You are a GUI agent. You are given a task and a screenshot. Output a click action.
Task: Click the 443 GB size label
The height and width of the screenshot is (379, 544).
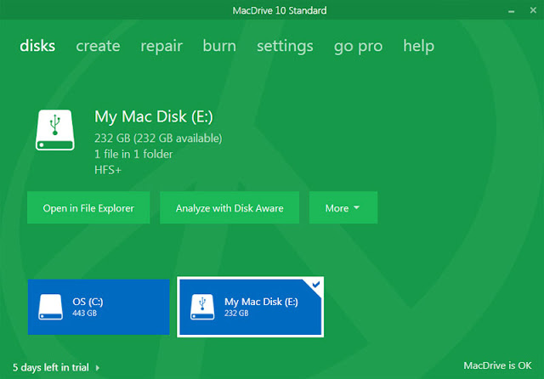(x=85, y=313)
